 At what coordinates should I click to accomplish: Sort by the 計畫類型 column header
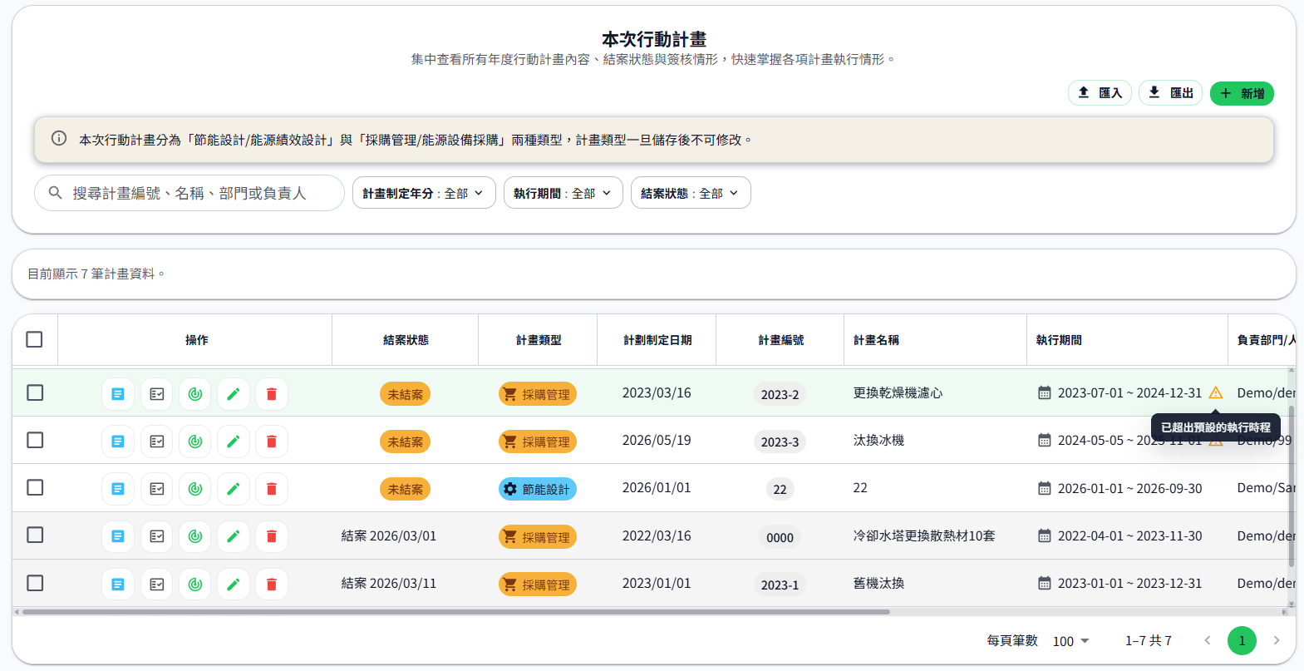539,340
